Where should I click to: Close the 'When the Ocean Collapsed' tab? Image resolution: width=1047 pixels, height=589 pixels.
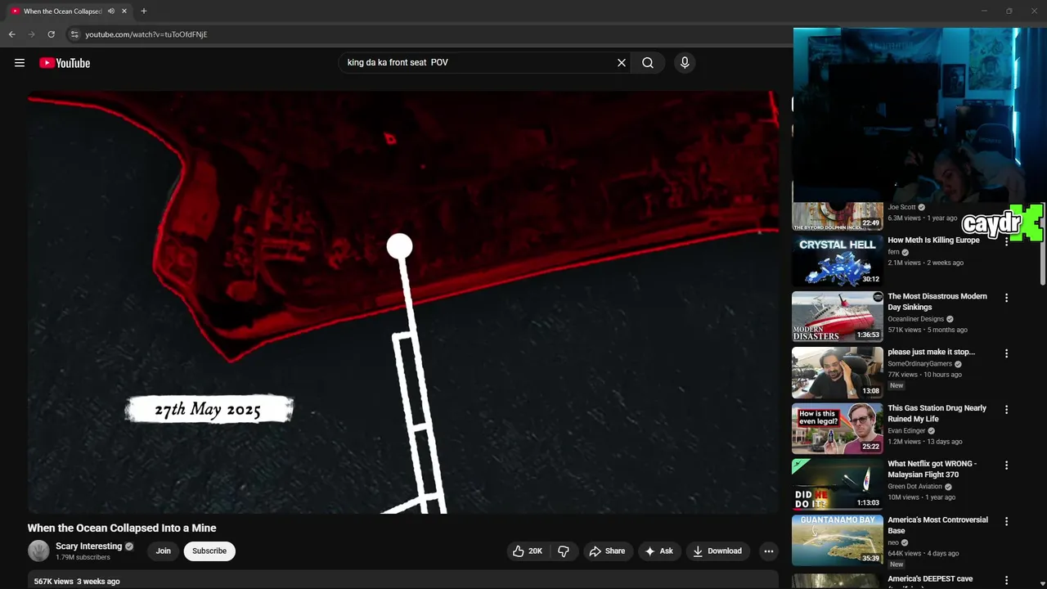point(124,11)
